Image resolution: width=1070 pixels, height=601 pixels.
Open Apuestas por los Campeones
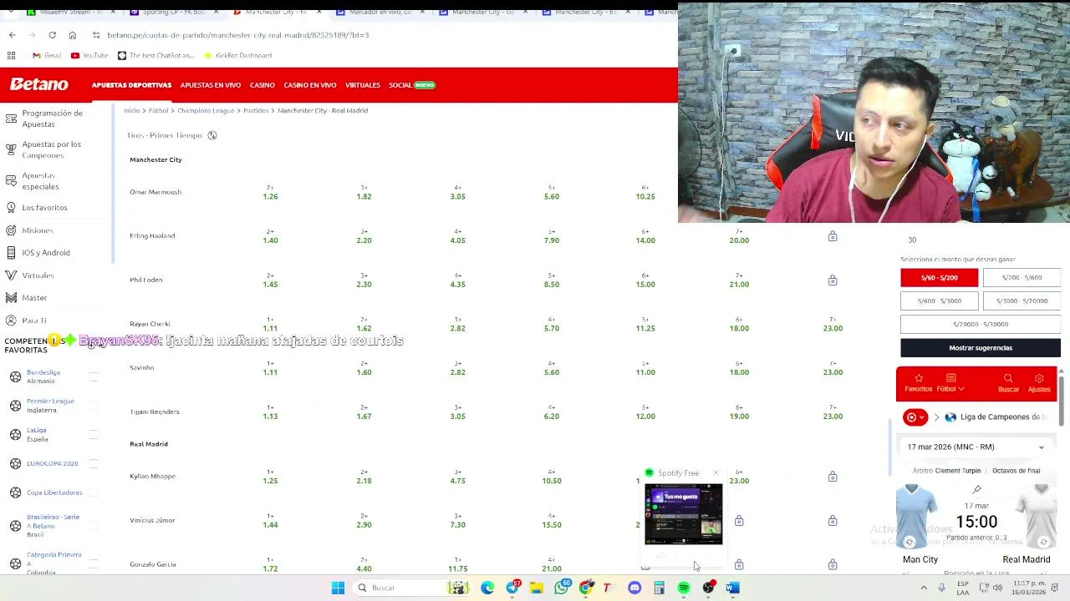pos(51,149)
